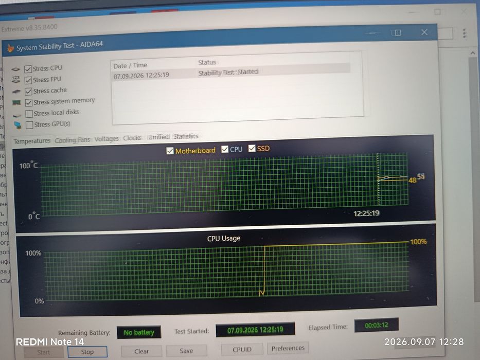Click the disabled Start button
This screenshot has height=360, width=480.
tap(43, 352)
